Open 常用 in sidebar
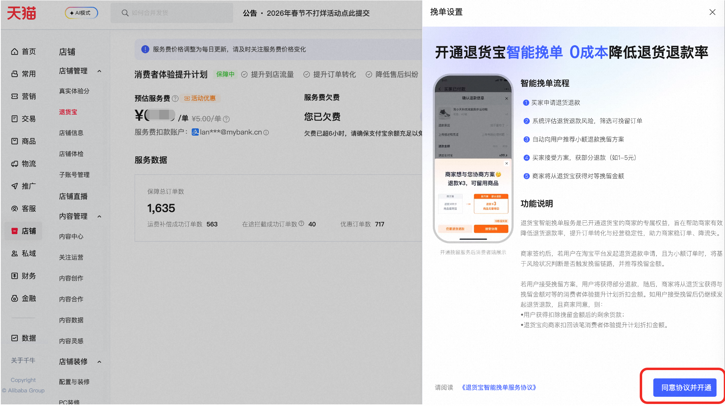The width and height of the screenshot is (725, 406). (x=23, y=74)
